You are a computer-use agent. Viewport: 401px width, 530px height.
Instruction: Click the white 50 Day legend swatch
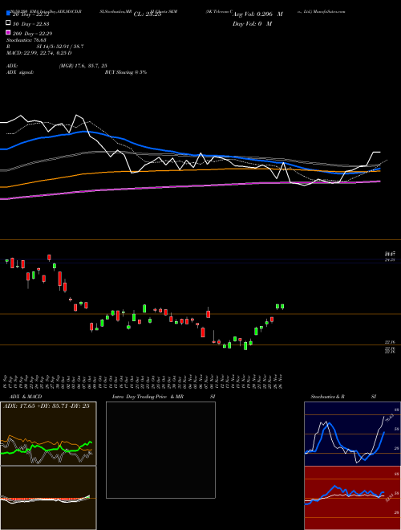coord(8,23)
